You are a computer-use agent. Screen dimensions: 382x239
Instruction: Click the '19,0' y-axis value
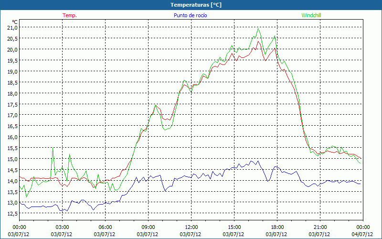12,71
